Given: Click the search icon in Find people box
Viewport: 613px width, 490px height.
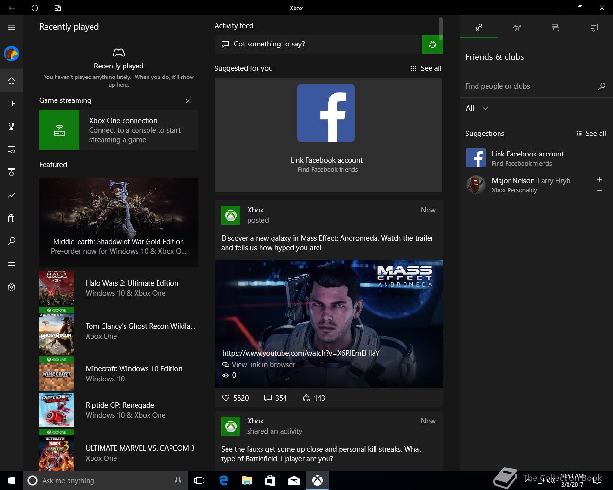Looking at the screenshot, I should [602, 86].
